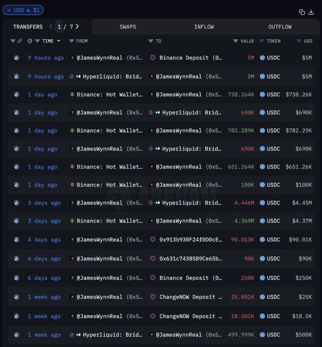Open the FROM column filter

tap(72, 41)
